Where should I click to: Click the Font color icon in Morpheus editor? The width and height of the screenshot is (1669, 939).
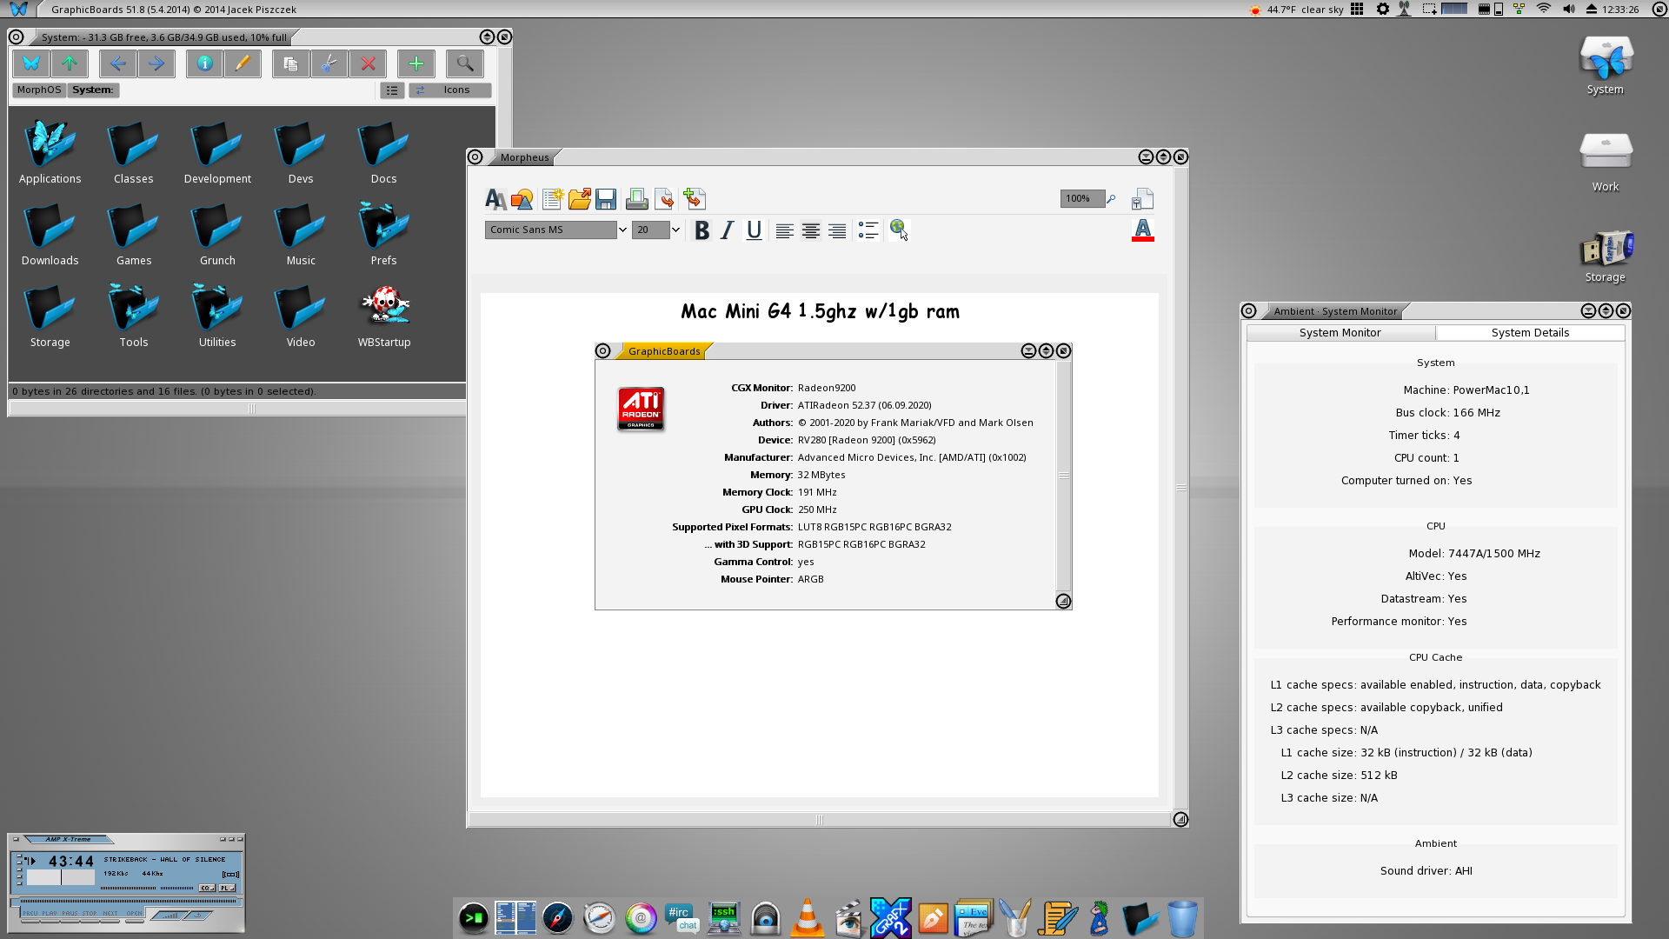click(1141, 230)
